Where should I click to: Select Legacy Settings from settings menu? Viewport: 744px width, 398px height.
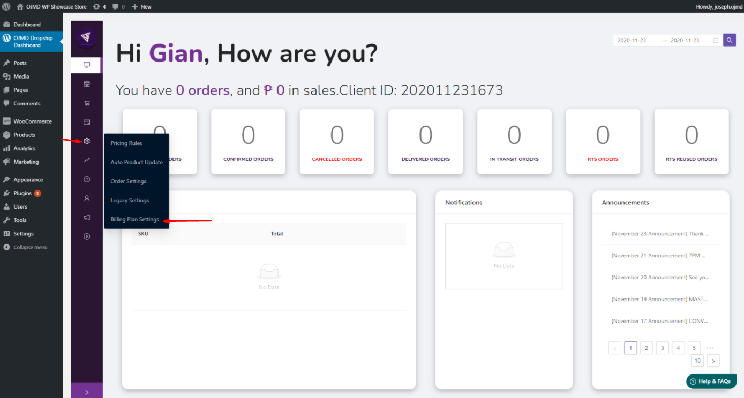pyautogui.click(x=130, y=200)
